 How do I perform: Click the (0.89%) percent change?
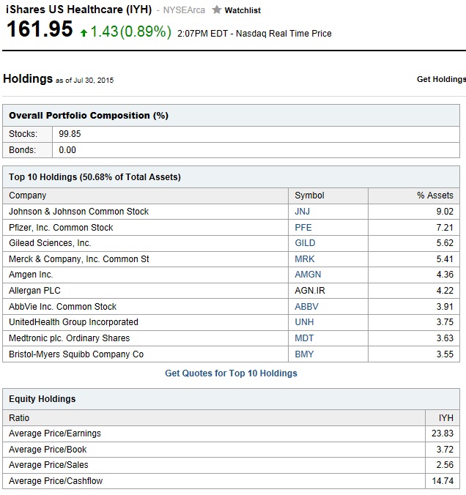coord(146,31)
